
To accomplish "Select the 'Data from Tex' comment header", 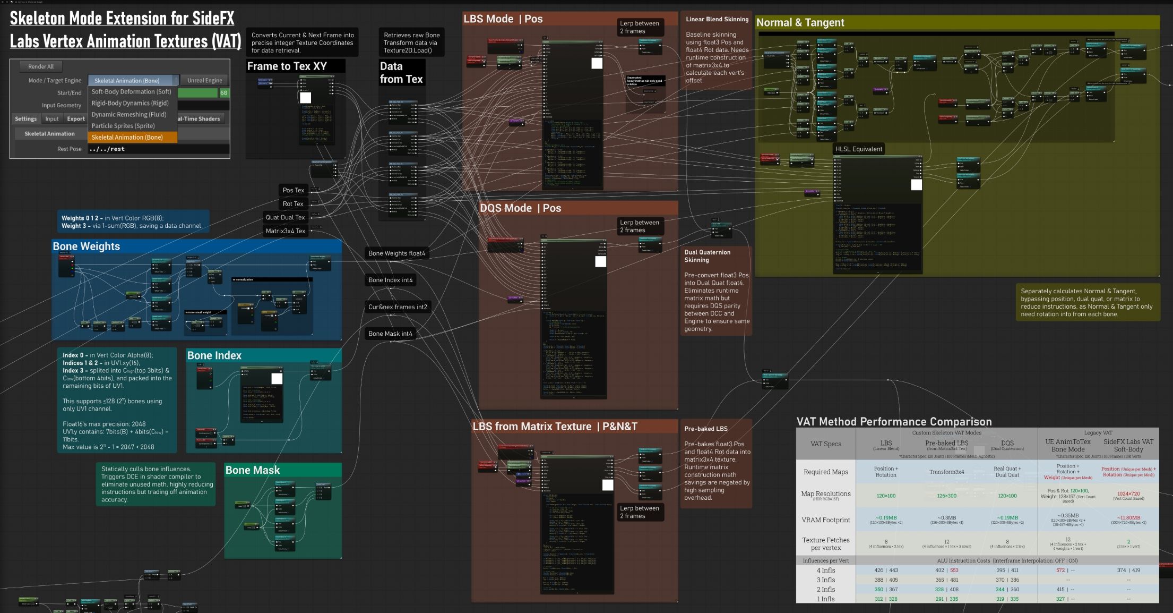I will click(401, 73).
